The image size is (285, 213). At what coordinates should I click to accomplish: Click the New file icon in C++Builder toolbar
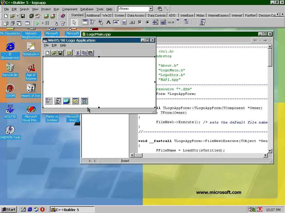click(6, 16)
